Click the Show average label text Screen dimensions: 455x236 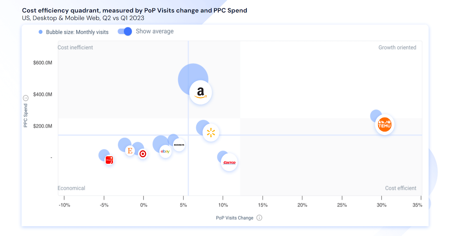155,31
